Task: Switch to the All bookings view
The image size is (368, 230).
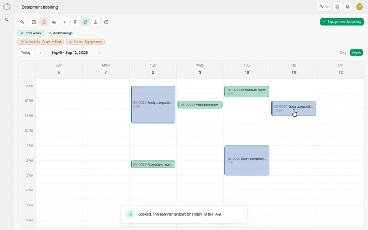Action: pos(61,33)
